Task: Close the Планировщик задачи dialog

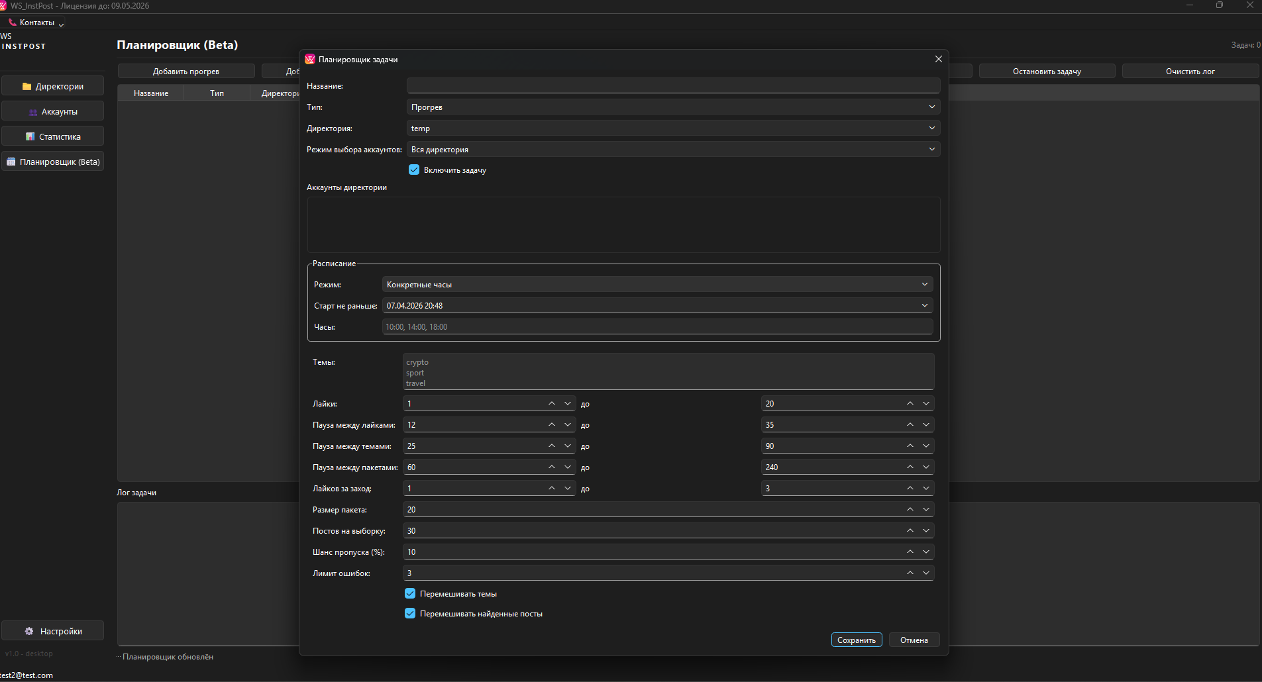Action: 938,59
